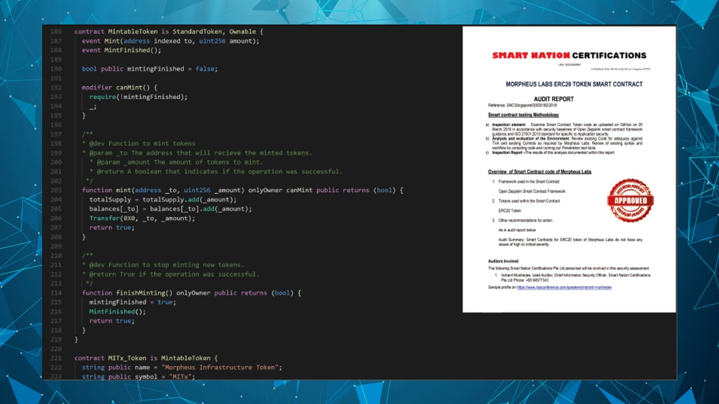Click the "Transfer(0X0, _to, _amount);" line
719x404 pixels.
(x=142, y=218)
